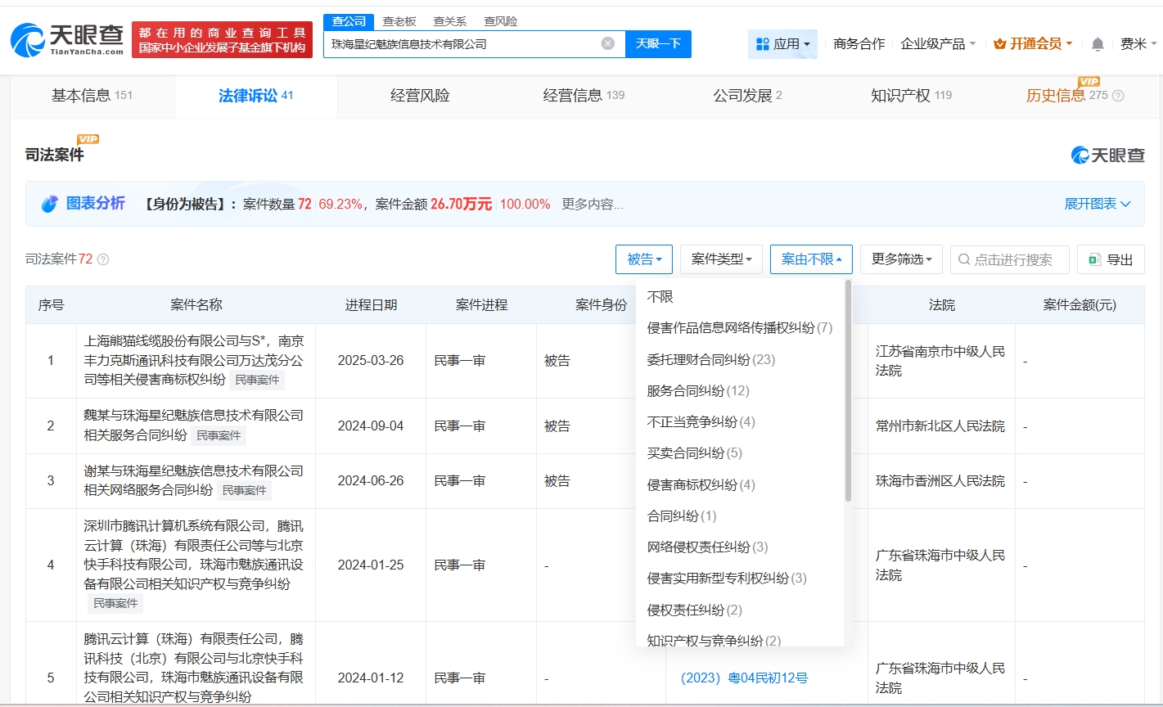The height and width of the screenshot is (707, 1163).
Task: Click the 导出 export button
Action: (x=1111, y=259)
